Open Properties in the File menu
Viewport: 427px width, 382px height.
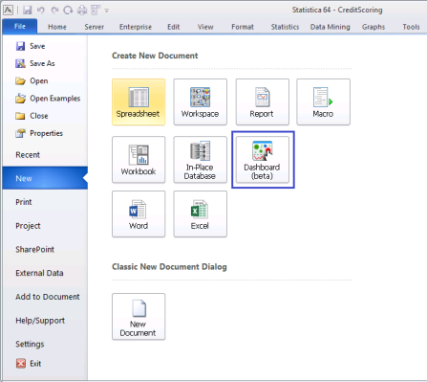pyautogui.click(x=39, y=133)
